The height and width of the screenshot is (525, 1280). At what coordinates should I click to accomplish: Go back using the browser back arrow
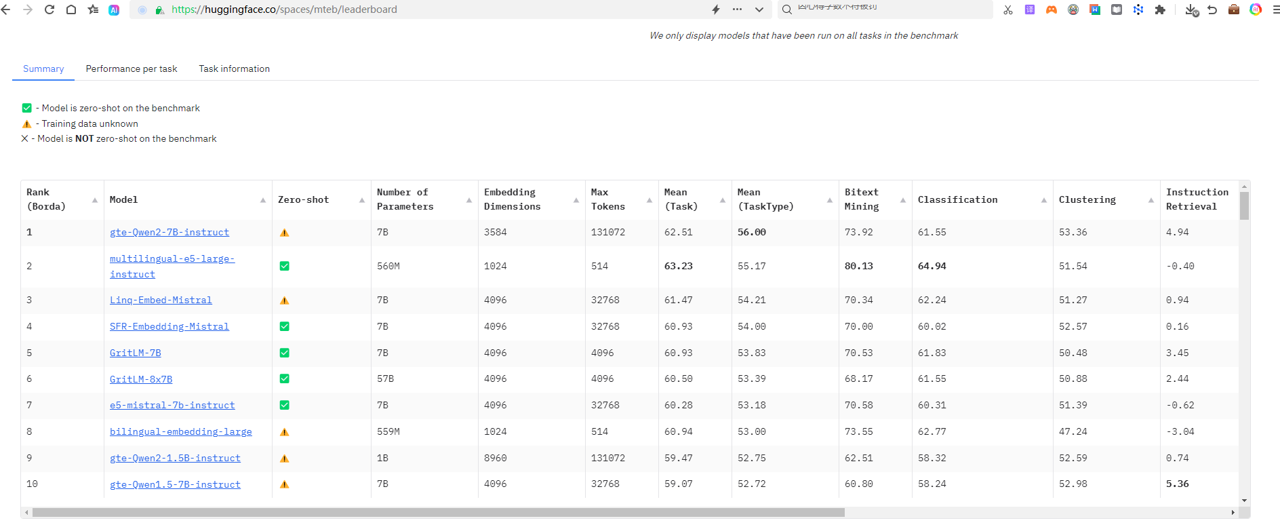[x=5, y=9]
